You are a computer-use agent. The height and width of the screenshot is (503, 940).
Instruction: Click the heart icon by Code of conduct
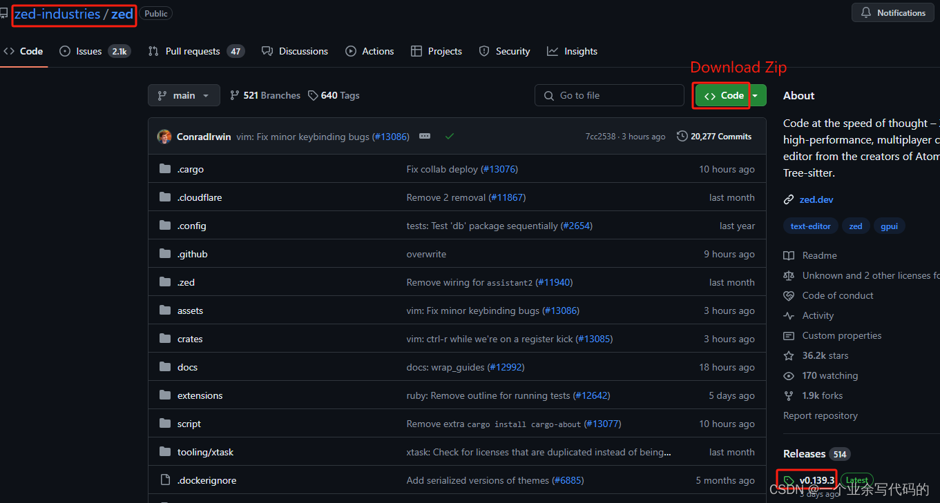point(789,295)
